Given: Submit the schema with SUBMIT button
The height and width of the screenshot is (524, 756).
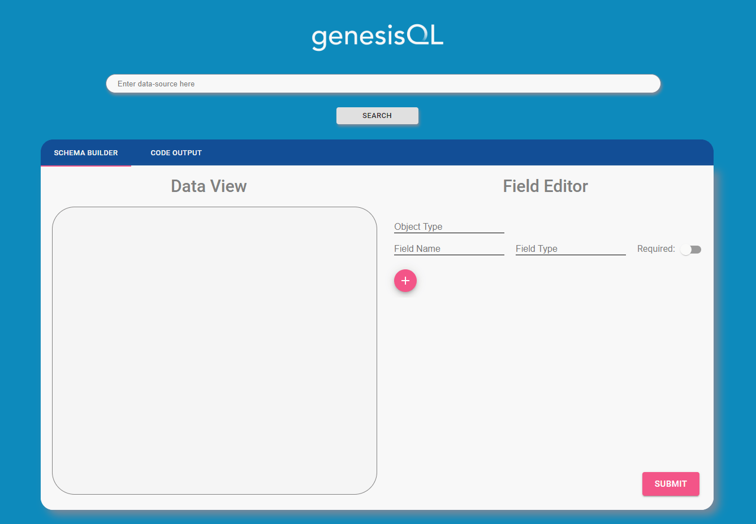Looking at the screenshot, I should (671, 484).
